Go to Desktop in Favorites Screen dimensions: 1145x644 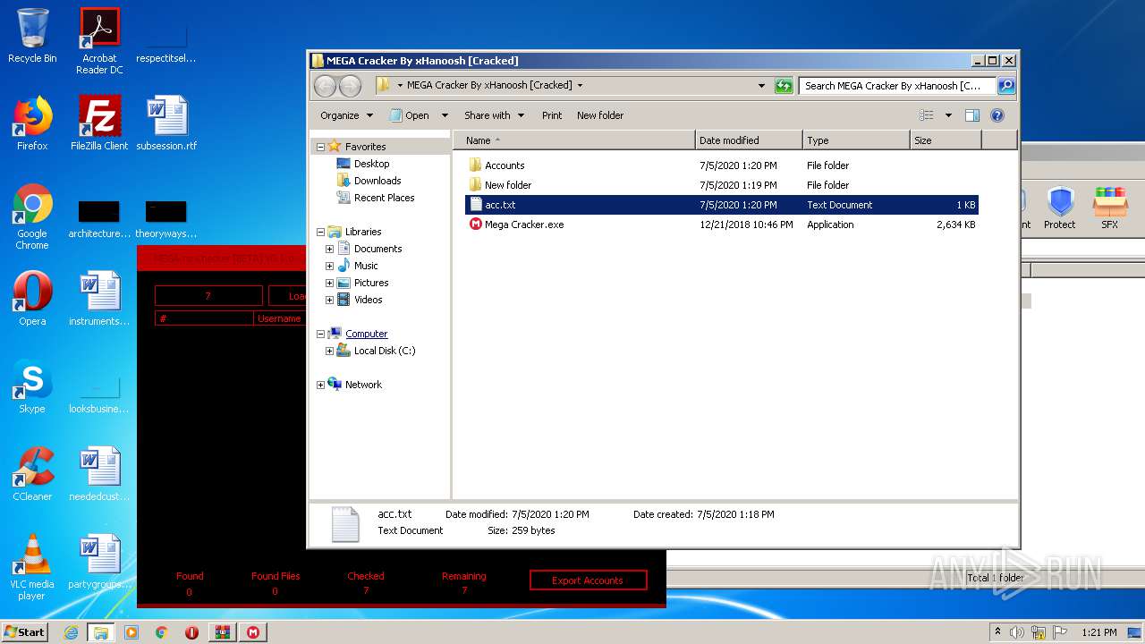pyautogui.click(x=371, y=164)
